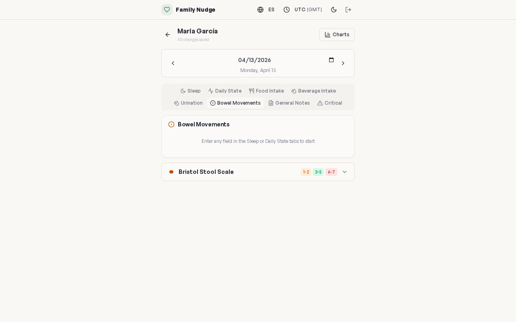Click the logout icon
Image resolution: width=516 pixels, height=322 pixels.
348,10
